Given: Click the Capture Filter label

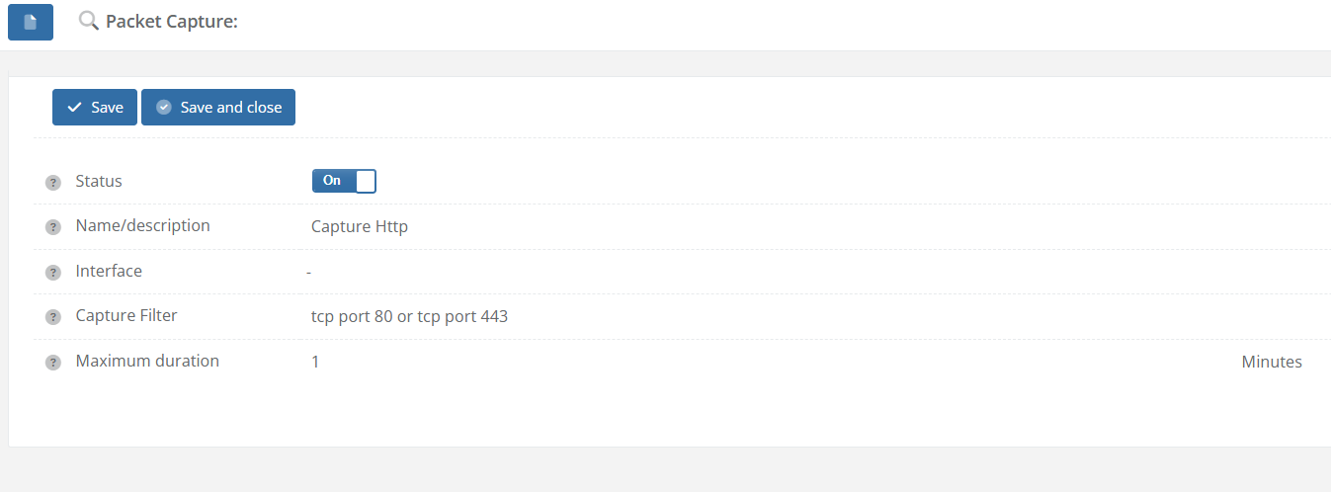Looking at the screenshot, I should (x=126, y=316).
